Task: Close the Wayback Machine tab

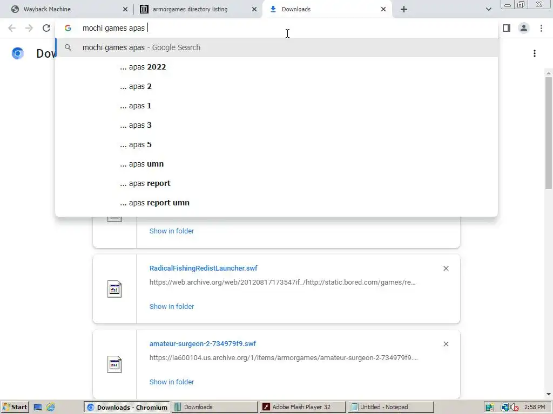Action: pos(125,9)
